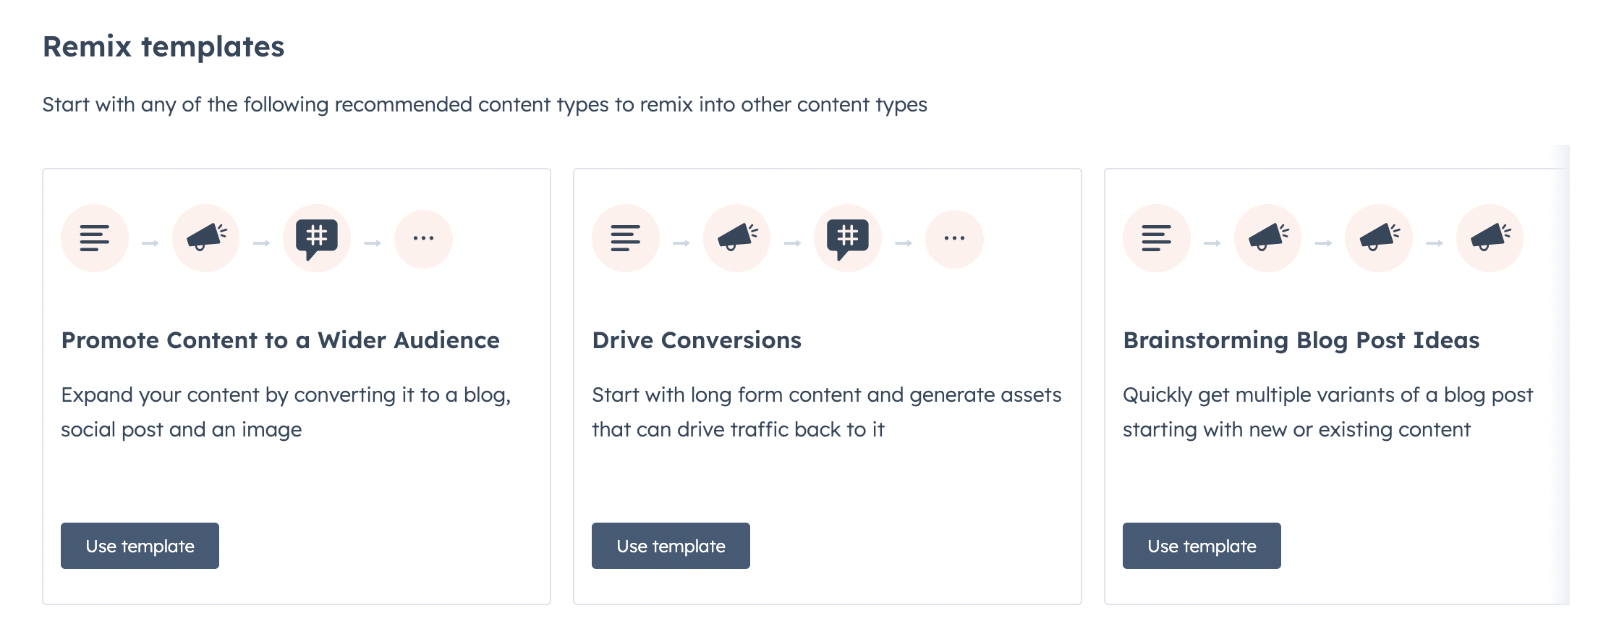Viewport: 1606px width, 637px height.
Task: Select the hashtag comment icon in Drive Conversions card
Action: 846,237
